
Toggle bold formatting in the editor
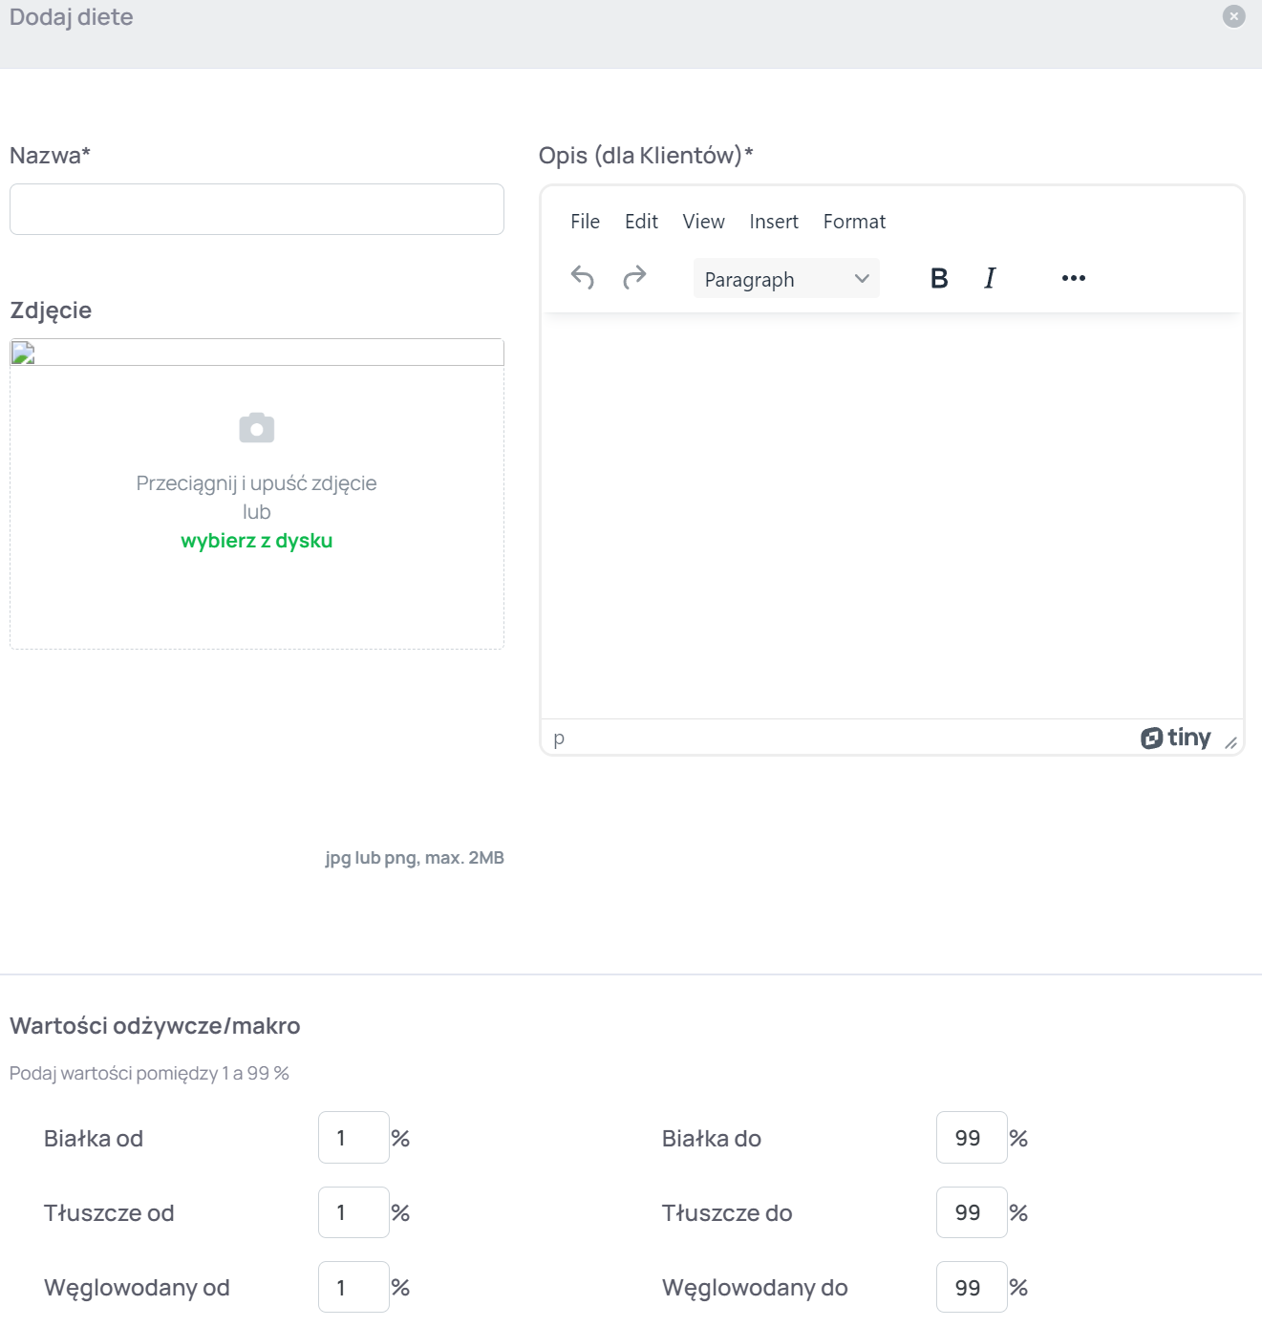[939, 278]
